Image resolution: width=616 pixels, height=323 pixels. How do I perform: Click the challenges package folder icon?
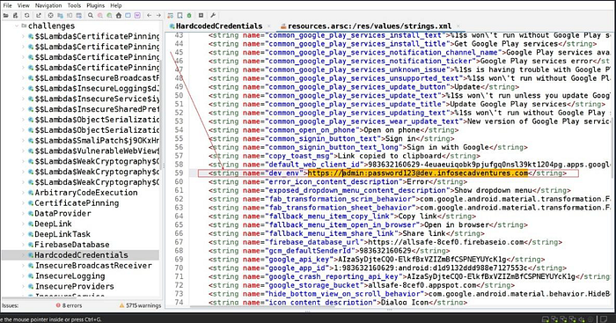(x=24, y=26)
